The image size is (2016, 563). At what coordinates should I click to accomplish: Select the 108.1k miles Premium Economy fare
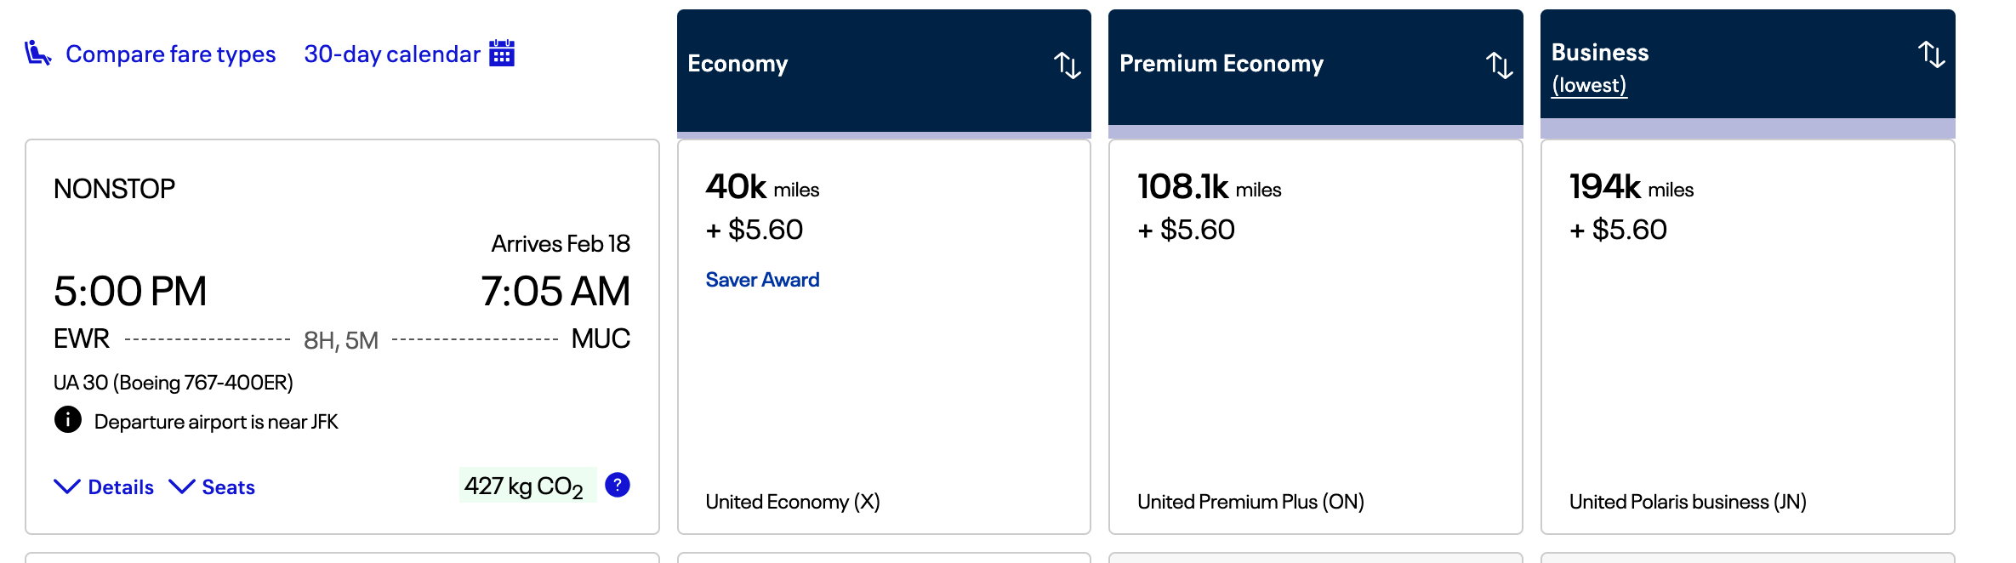point(1315,337)
